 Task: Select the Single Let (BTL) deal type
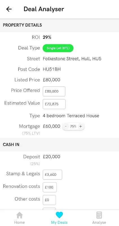coord(58,48)
